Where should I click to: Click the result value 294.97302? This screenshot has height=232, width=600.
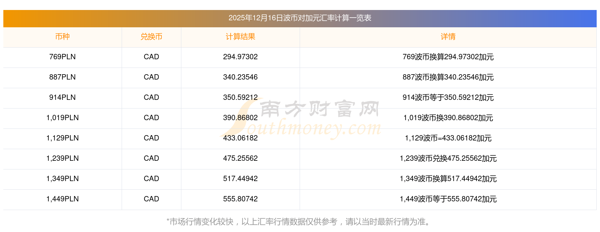[x=240, y=57]
